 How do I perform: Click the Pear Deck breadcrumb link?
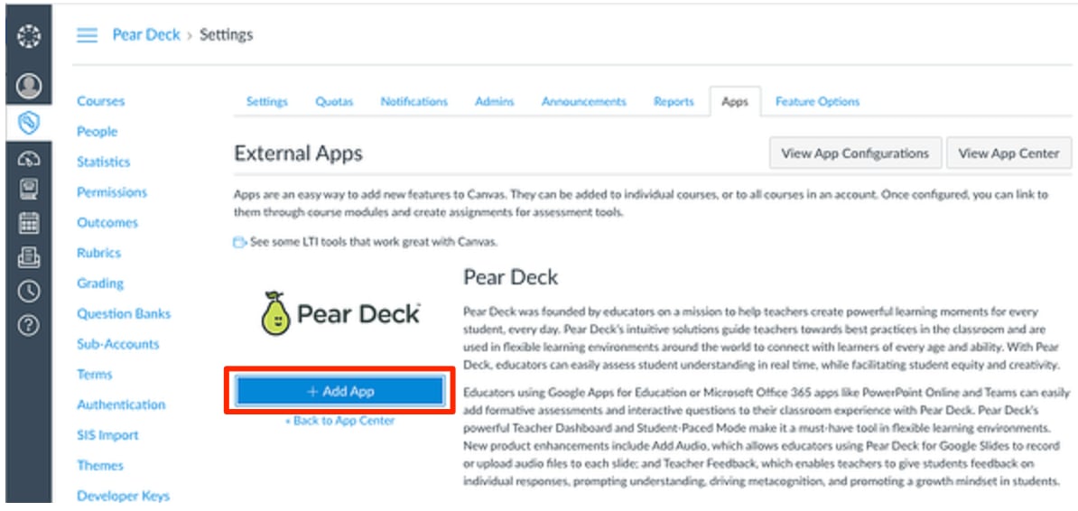pos(146,34)
